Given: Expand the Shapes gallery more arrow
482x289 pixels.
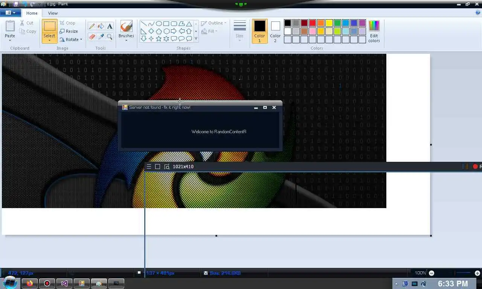Looking at the screenshot, I should tap(196, 38).
